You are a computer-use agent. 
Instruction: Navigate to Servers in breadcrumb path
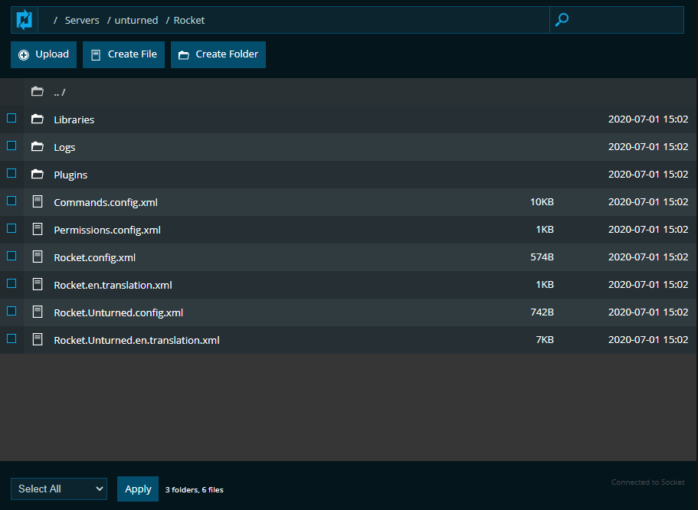click(81, 21)
